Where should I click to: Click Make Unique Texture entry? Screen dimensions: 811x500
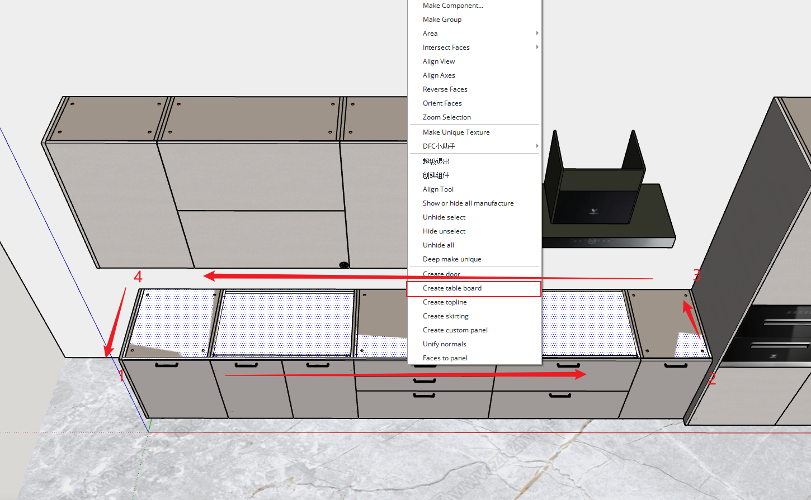[x=456, y=132]
